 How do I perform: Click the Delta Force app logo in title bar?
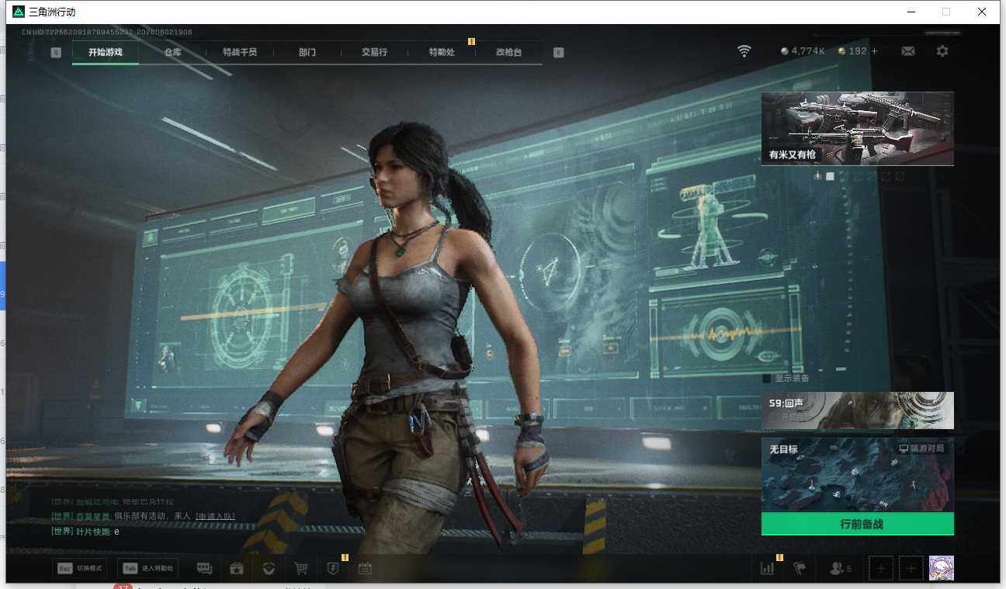tap(19, 12)
